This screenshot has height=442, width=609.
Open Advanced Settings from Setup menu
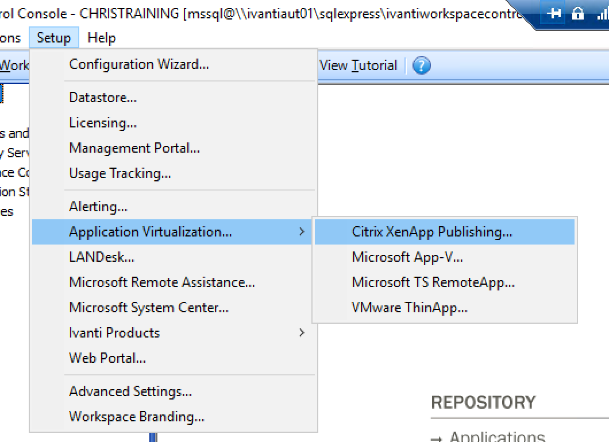[x=130, y=391]
